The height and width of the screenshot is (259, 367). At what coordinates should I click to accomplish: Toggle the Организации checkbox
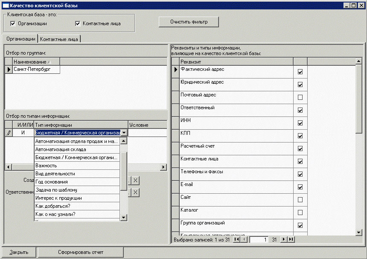coord(13,23)
